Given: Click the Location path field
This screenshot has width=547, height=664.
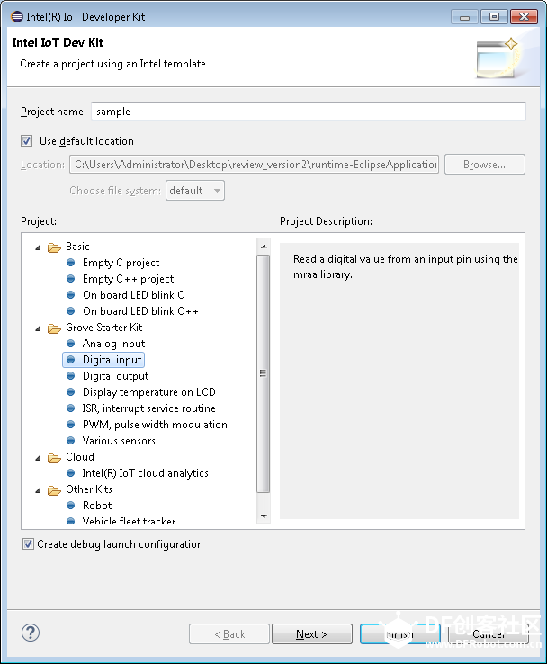Looking at the screenshot, I should (254, 165).
